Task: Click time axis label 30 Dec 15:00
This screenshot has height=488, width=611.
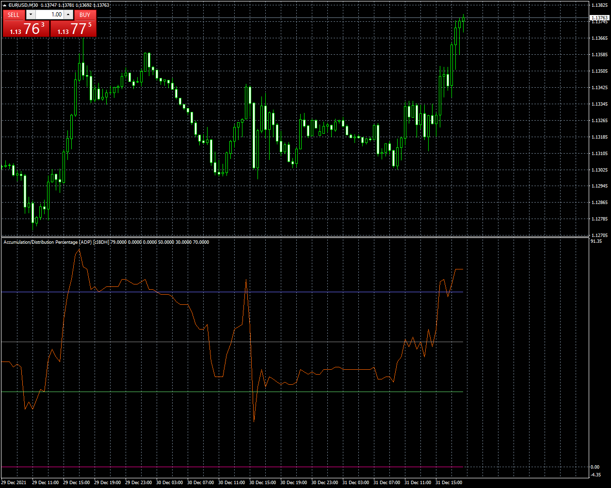Action: (x=263, y=483)
